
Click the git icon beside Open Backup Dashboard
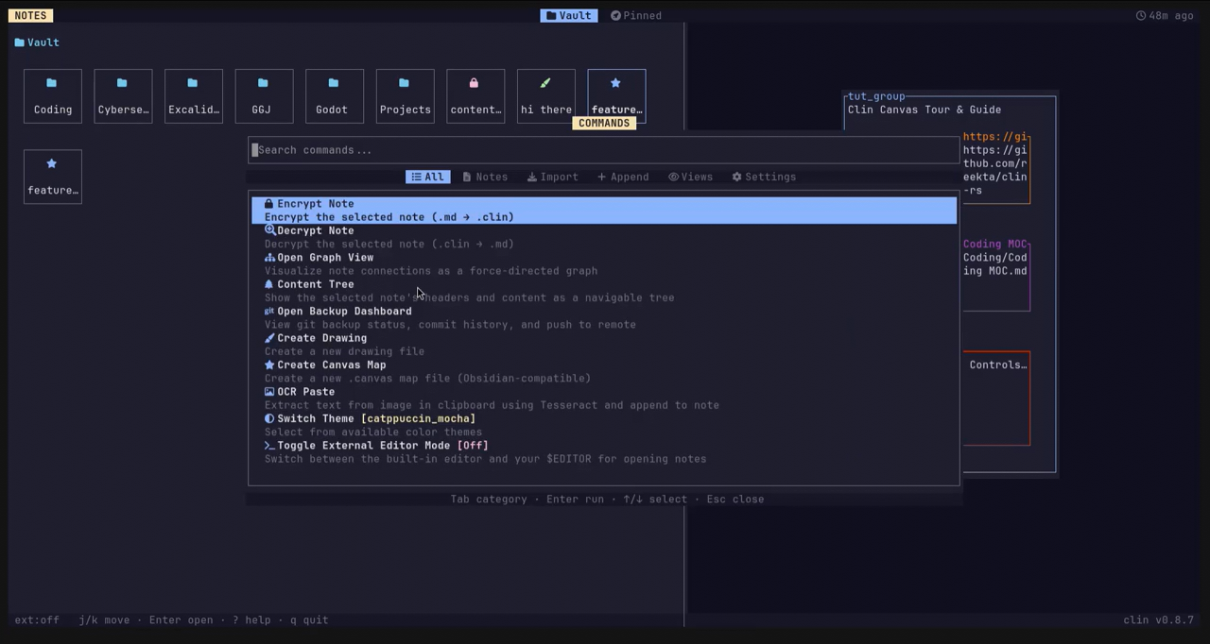point(269,311)
